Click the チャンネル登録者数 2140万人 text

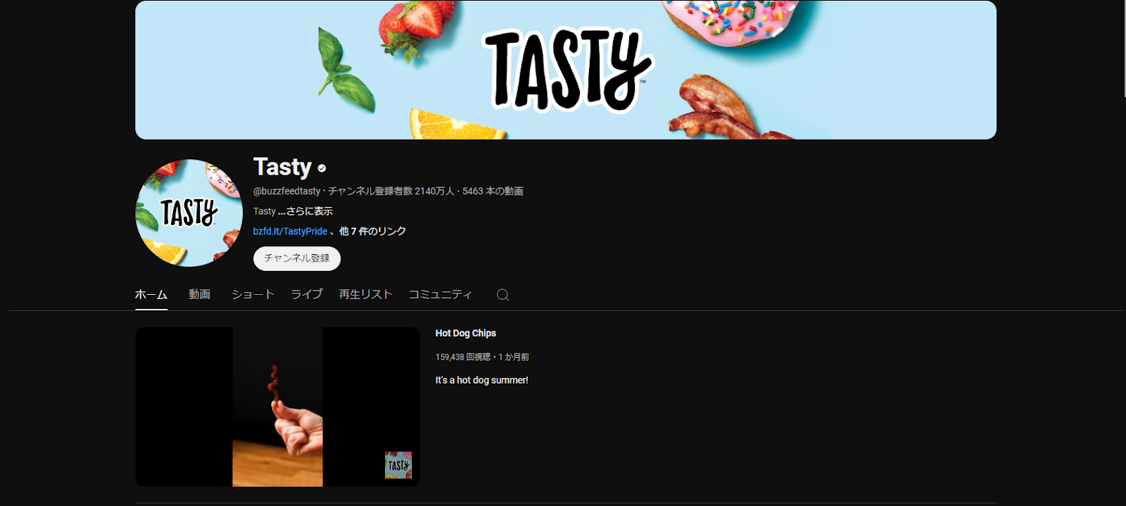(x=391, y=191)
